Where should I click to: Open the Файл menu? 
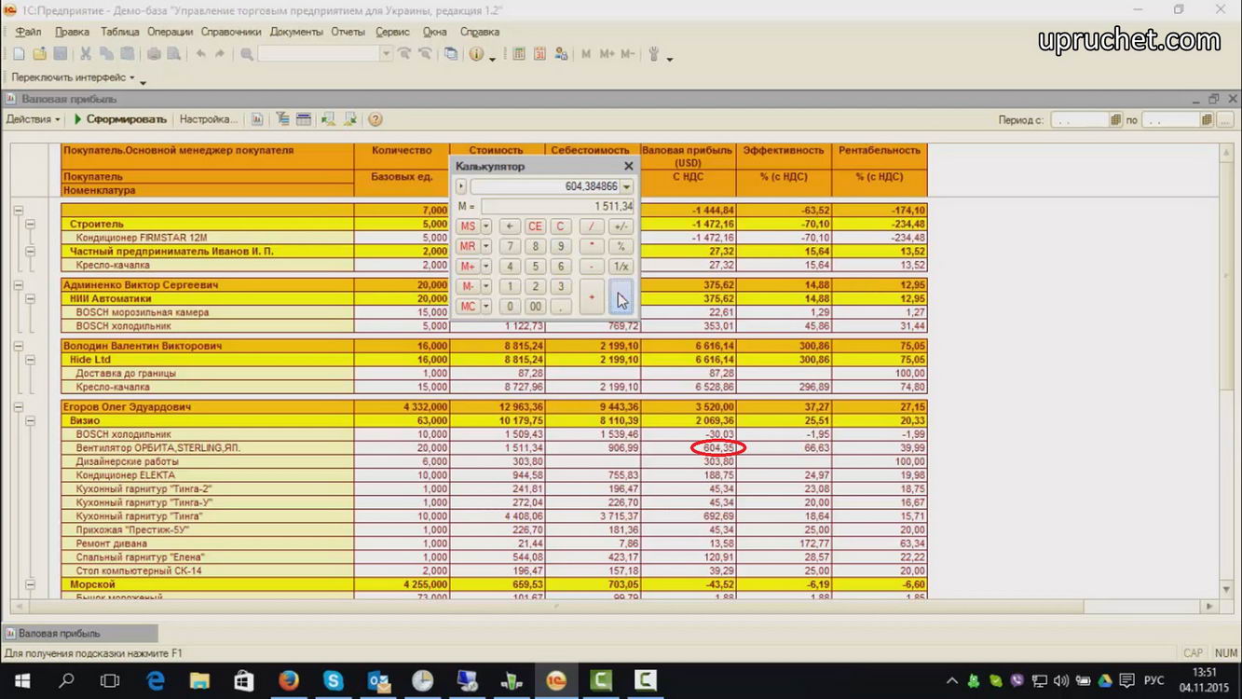(x=28, y=32)
